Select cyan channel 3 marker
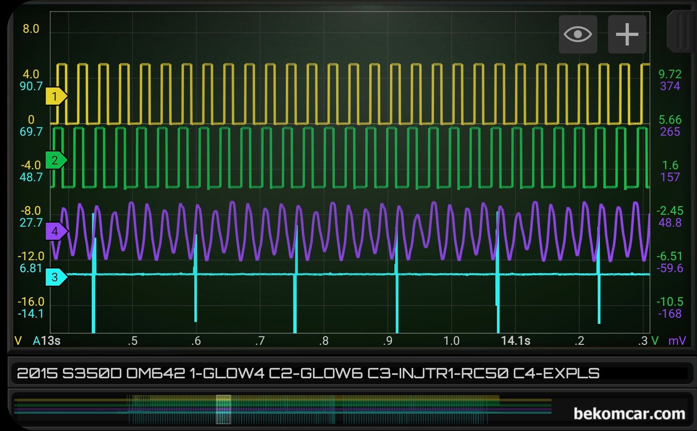Screen dimensions: 697x431 (57, 277)
